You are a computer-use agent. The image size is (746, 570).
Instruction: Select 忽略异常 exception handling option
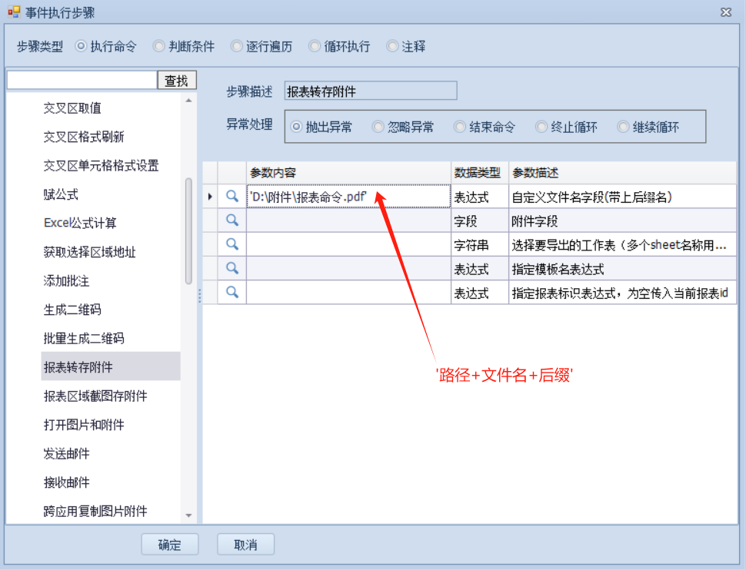tap(378, 127)
